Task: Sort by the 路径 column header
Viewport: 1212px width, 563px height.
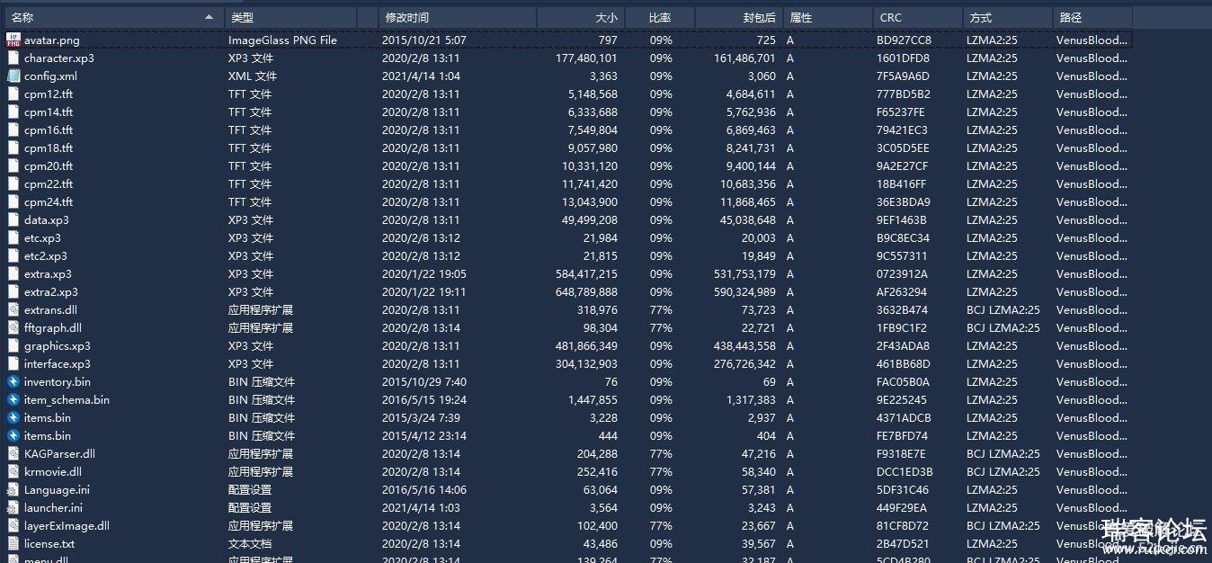Action: (1092, 17)
